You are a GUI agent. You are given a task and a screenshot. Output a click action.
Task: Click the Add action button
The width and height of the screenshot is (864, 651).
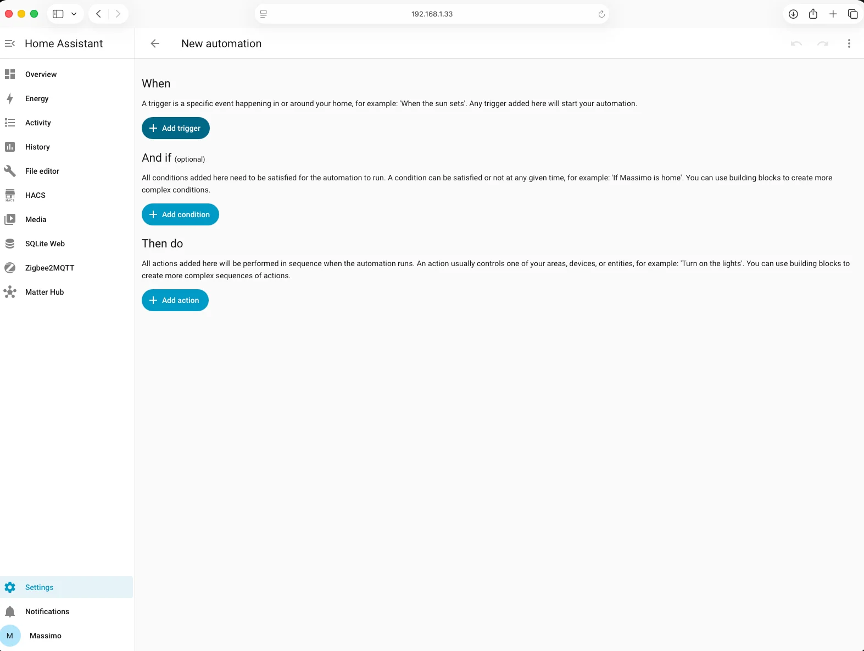click(x=175, y=300)
